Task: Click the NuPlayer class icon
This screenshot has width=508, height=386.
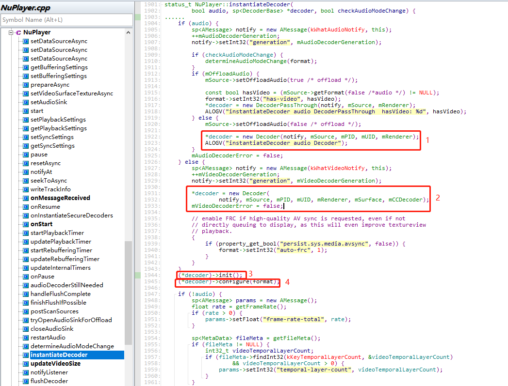Action: 18,32
